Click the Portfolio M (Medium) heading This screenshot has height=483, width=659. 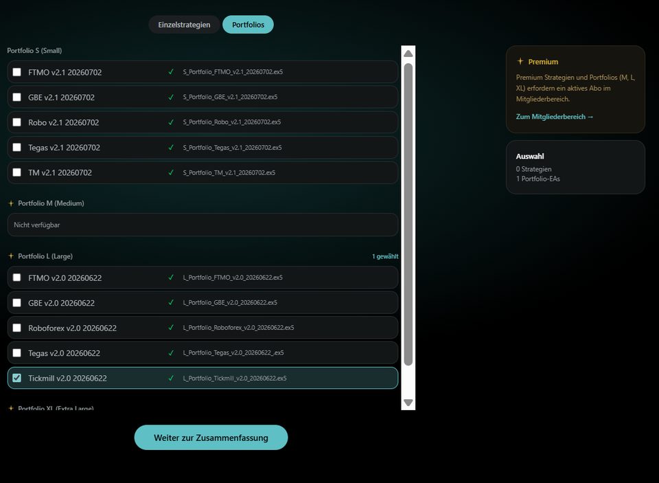tap(51, 203)
